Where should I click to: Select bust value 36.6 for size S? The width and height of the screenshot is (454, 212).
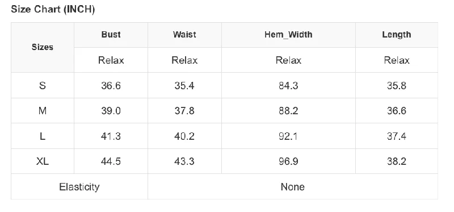[x=111, y=86]
